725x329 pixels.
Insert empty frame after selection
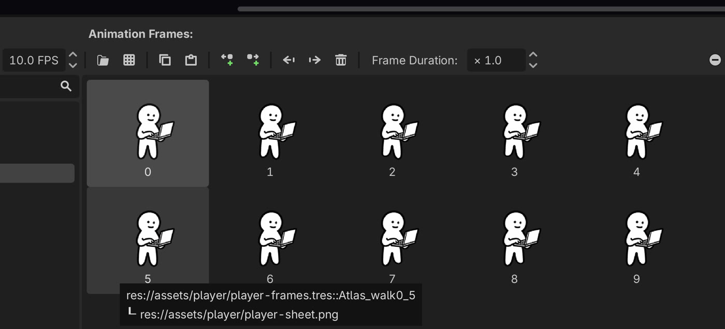253,60
